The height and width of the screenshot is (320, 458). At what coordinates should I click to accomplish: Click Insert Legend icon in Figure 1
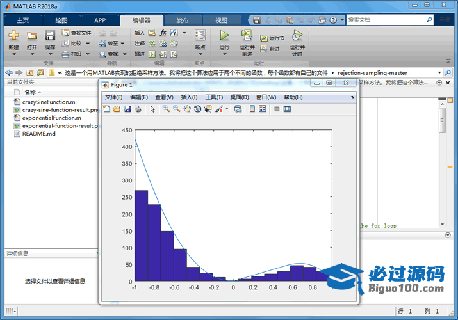point(263,109)
